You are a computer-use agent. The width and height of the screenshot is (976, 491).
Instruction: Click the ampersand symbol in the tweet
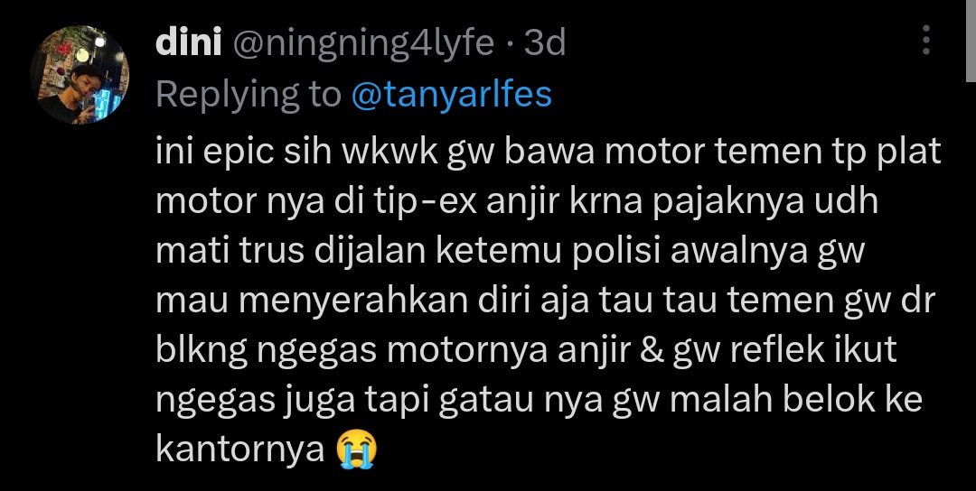(x=641, y=351)
